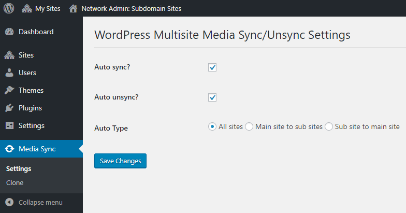Screen dimensions: 406x213
Task: Click the Network Admin home icon
Action: click(74, 8)
